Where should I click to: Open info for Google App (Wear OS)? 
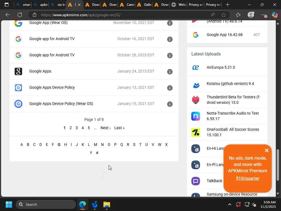pyautogui.click(x=170, y=23)
